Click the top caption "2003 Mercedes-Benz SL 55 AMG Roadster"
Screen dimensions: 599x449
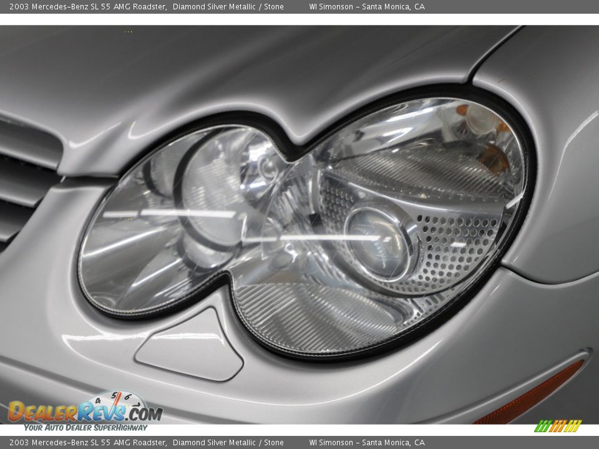coord(88,6)
